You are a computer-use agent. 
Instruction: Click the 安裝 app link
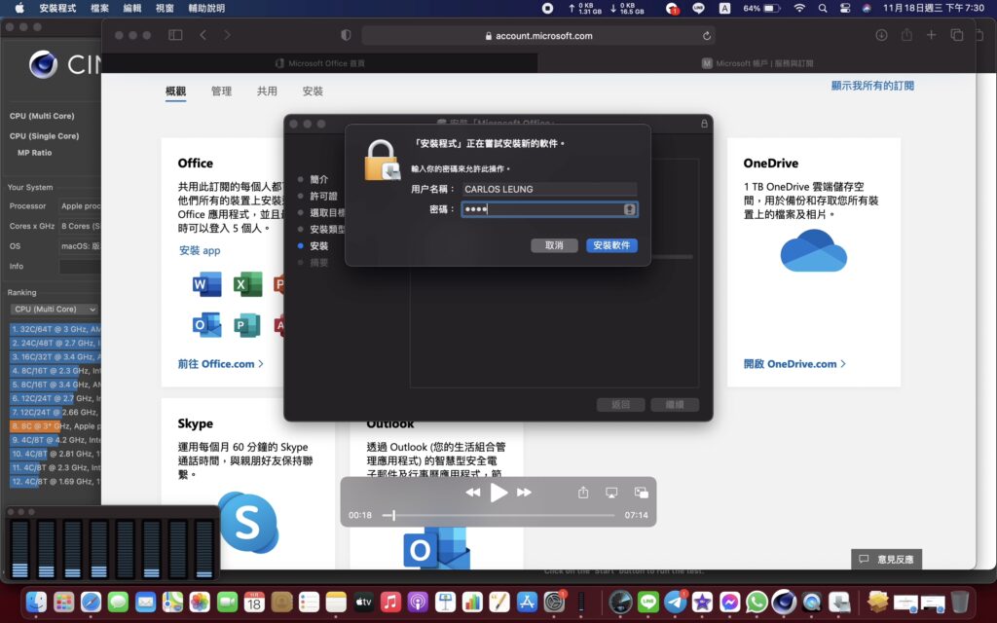[x=200, y=250]
